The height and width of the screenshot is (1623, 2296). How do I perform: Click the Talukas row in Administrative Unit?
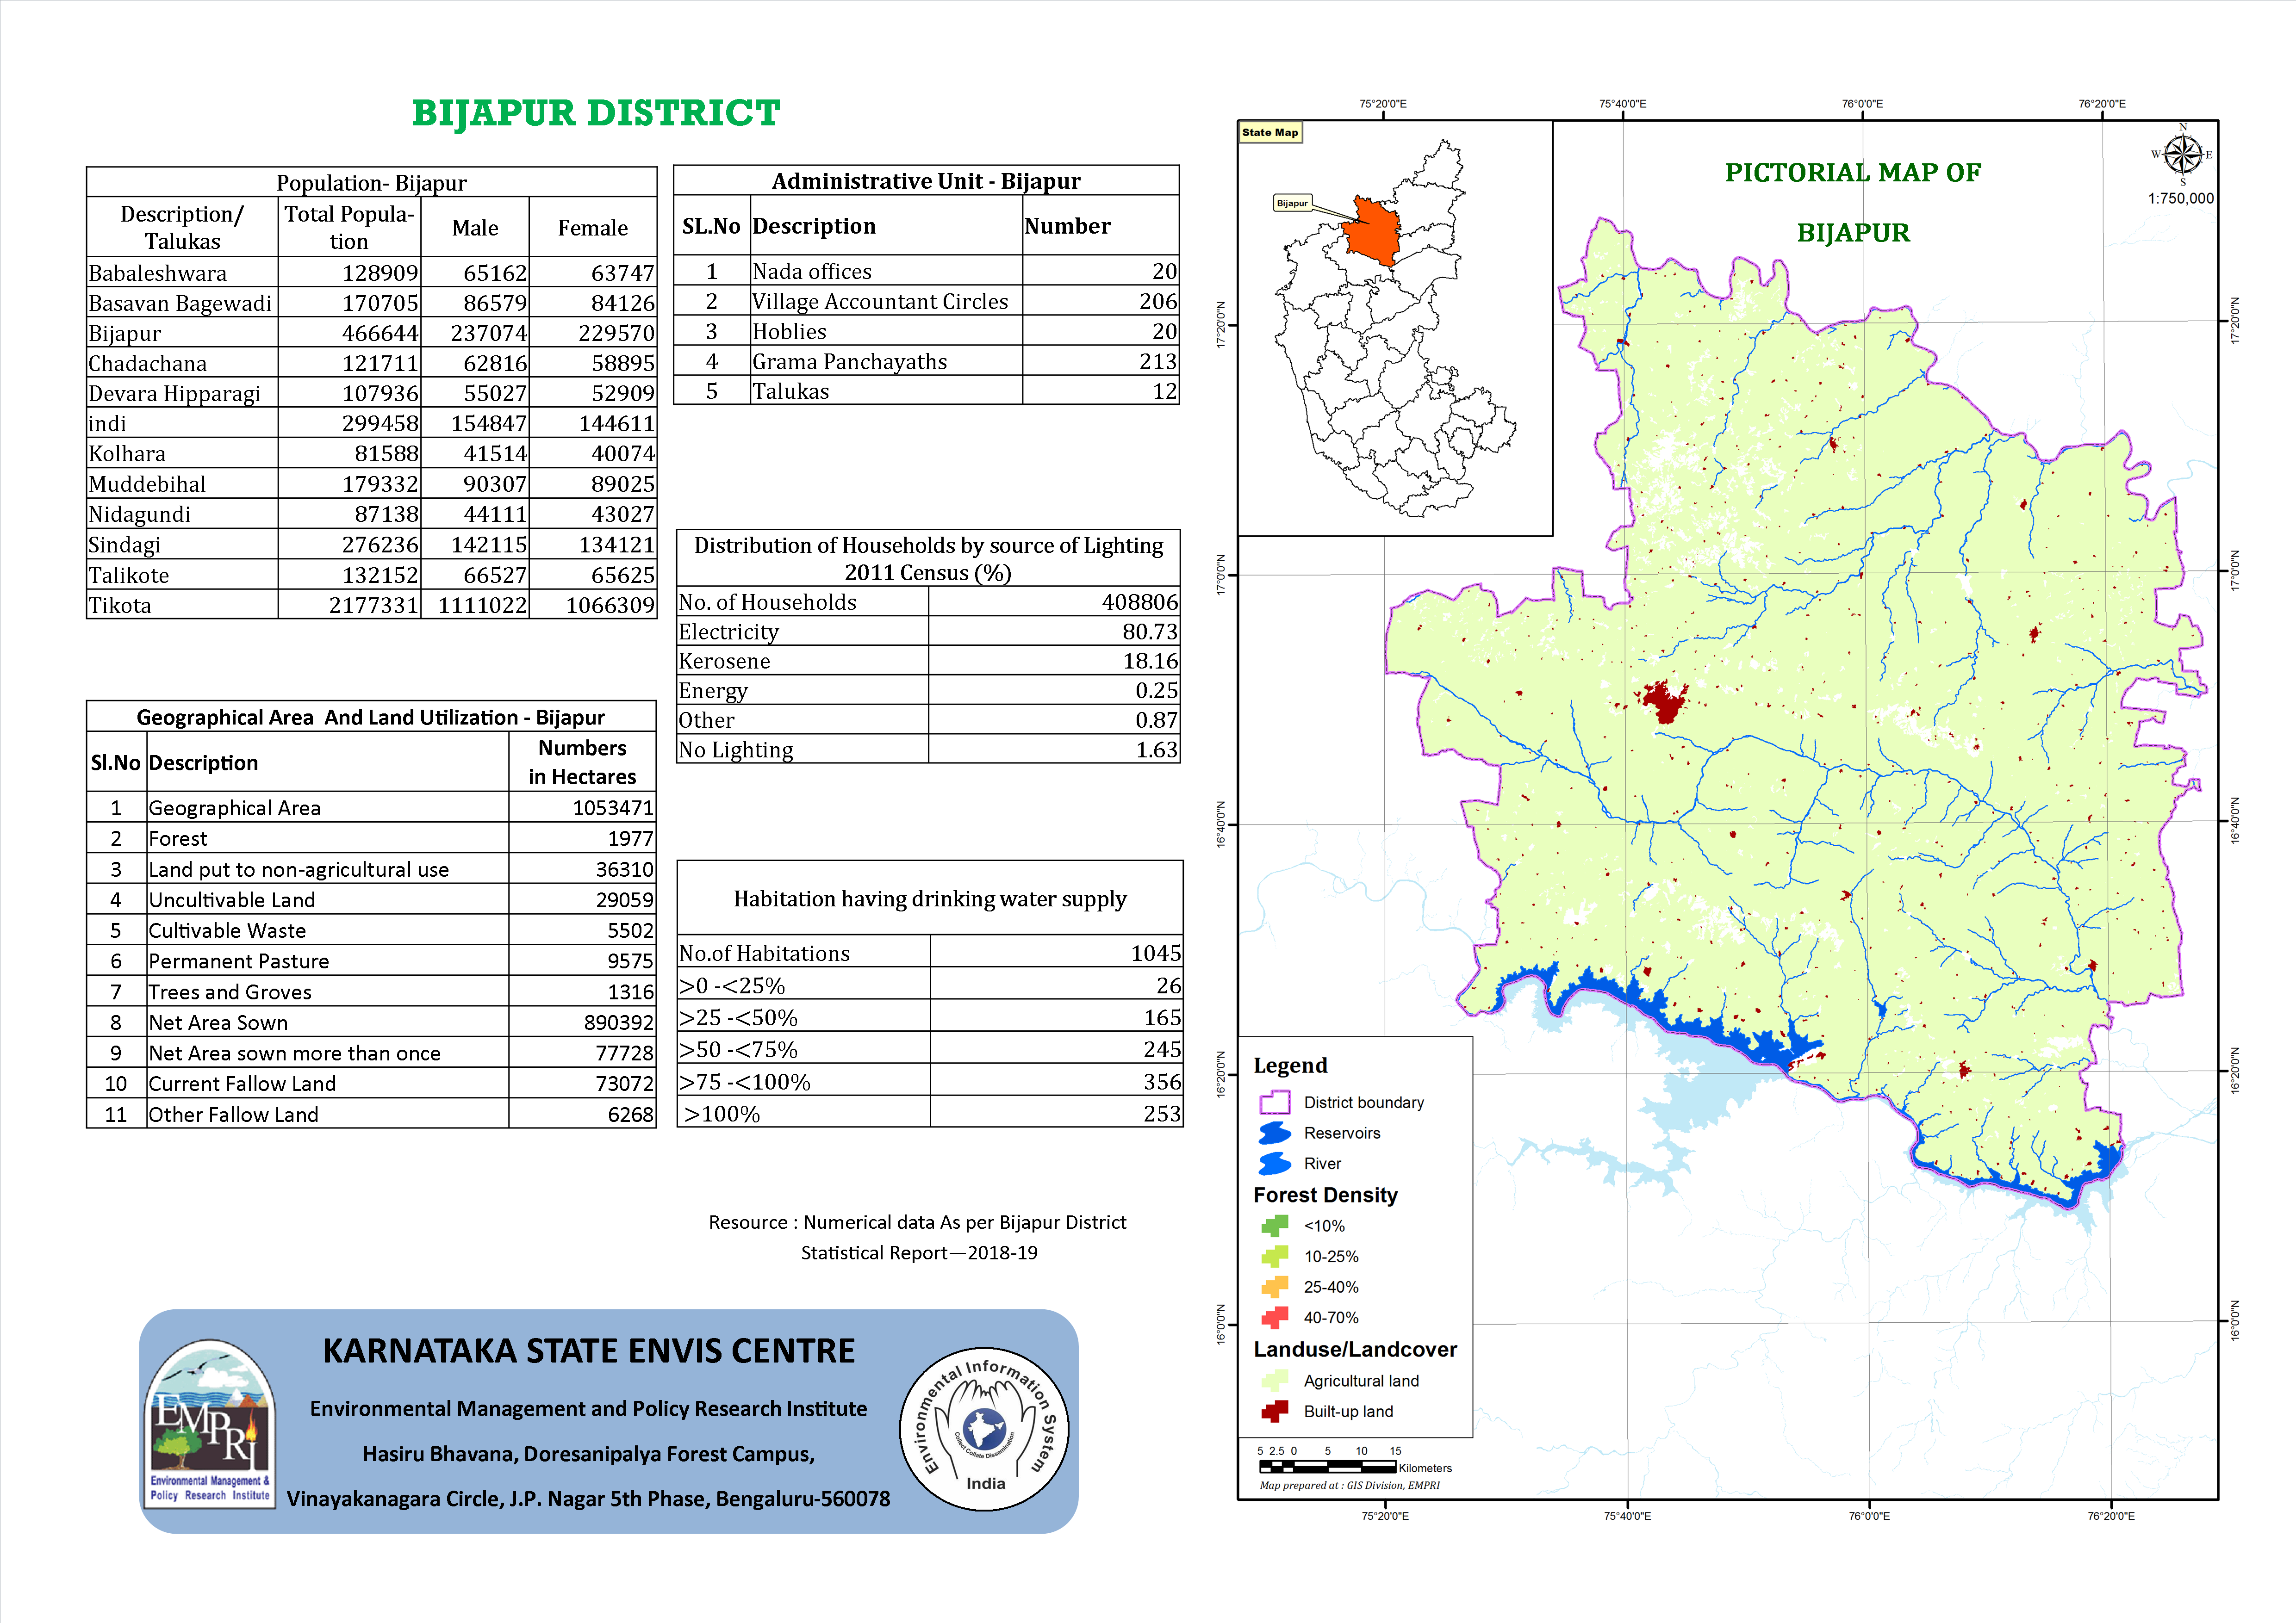click(x=926, y=391)
